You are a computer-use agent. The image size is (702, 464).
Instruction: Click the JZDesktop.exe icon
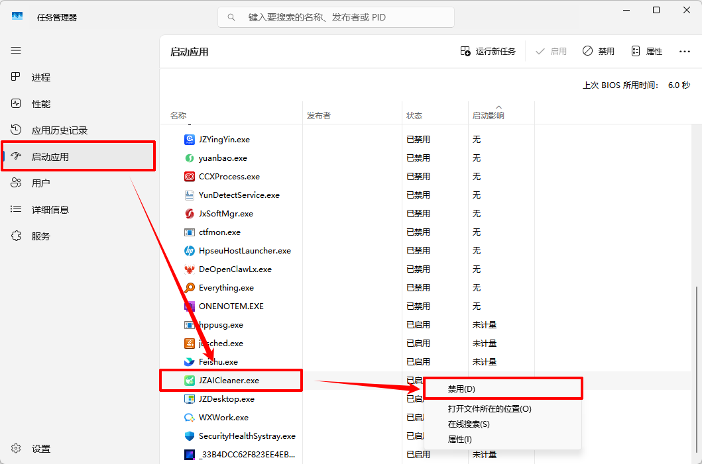pos(190,399)
